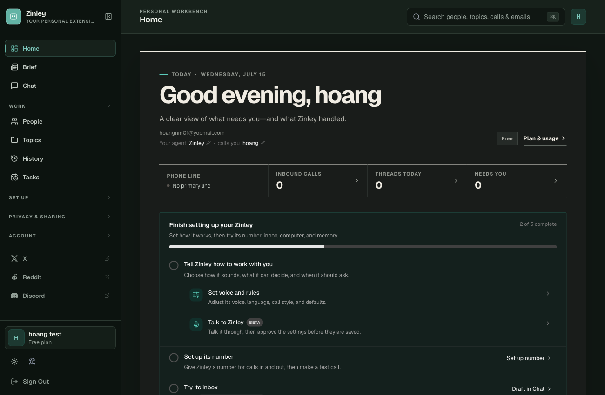Viewport: 605px width, 395px height.
Task: Go to Home in the sidebar
Action: pos(60,48)
